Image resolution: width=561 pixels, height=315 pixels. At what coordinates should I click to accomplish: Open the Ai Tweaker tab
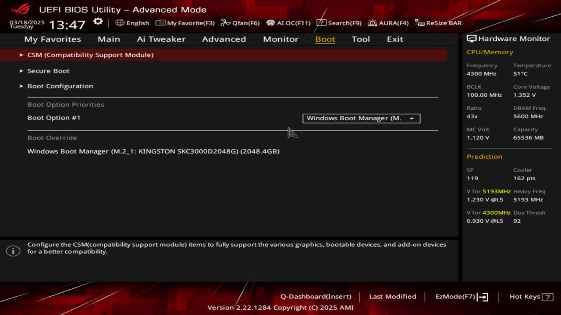point(161,39)
